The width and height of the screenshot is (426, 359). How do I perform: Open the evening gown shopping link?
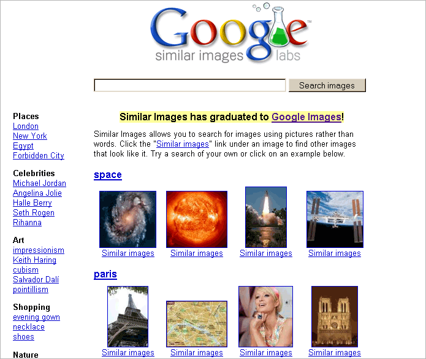click(x=36, y=317)
